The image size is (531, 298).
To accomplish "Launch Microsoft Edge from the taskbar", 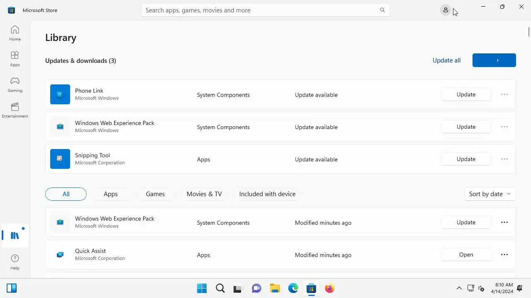I will click(293, 288).
